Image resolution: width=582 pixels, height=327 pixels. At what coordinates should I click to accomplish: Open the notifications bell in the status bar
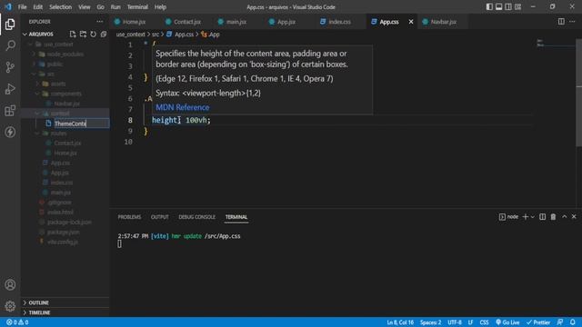click(573, 322)
